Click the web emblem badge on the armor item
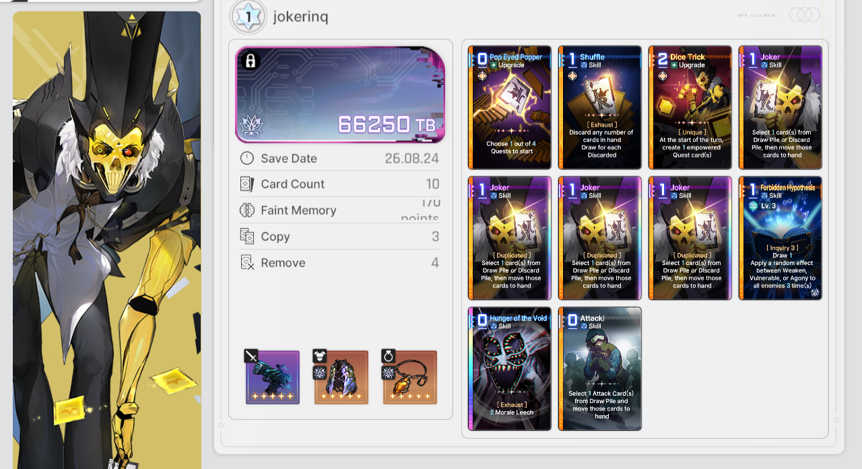 (x=320, y=372)
